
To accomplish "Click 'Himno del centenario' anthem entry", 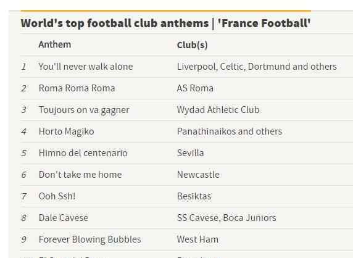I will coord(83,153).
